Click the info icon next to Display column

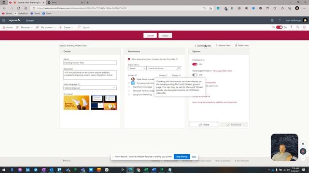[x=180, y=75]
